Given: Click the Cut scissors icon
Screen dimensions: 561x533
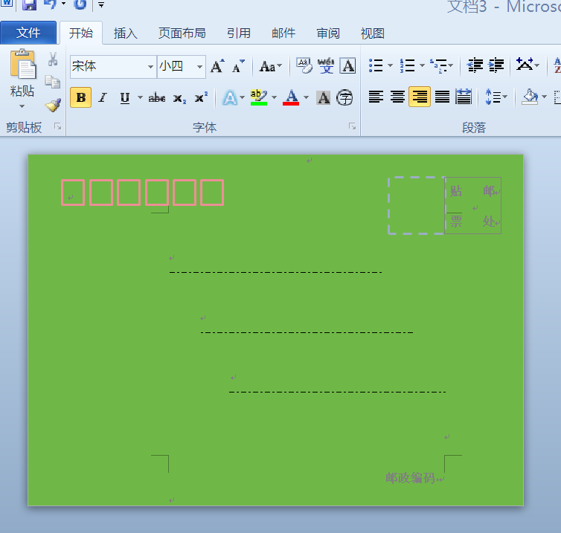Looking at the screenshot, I should 53,59.
